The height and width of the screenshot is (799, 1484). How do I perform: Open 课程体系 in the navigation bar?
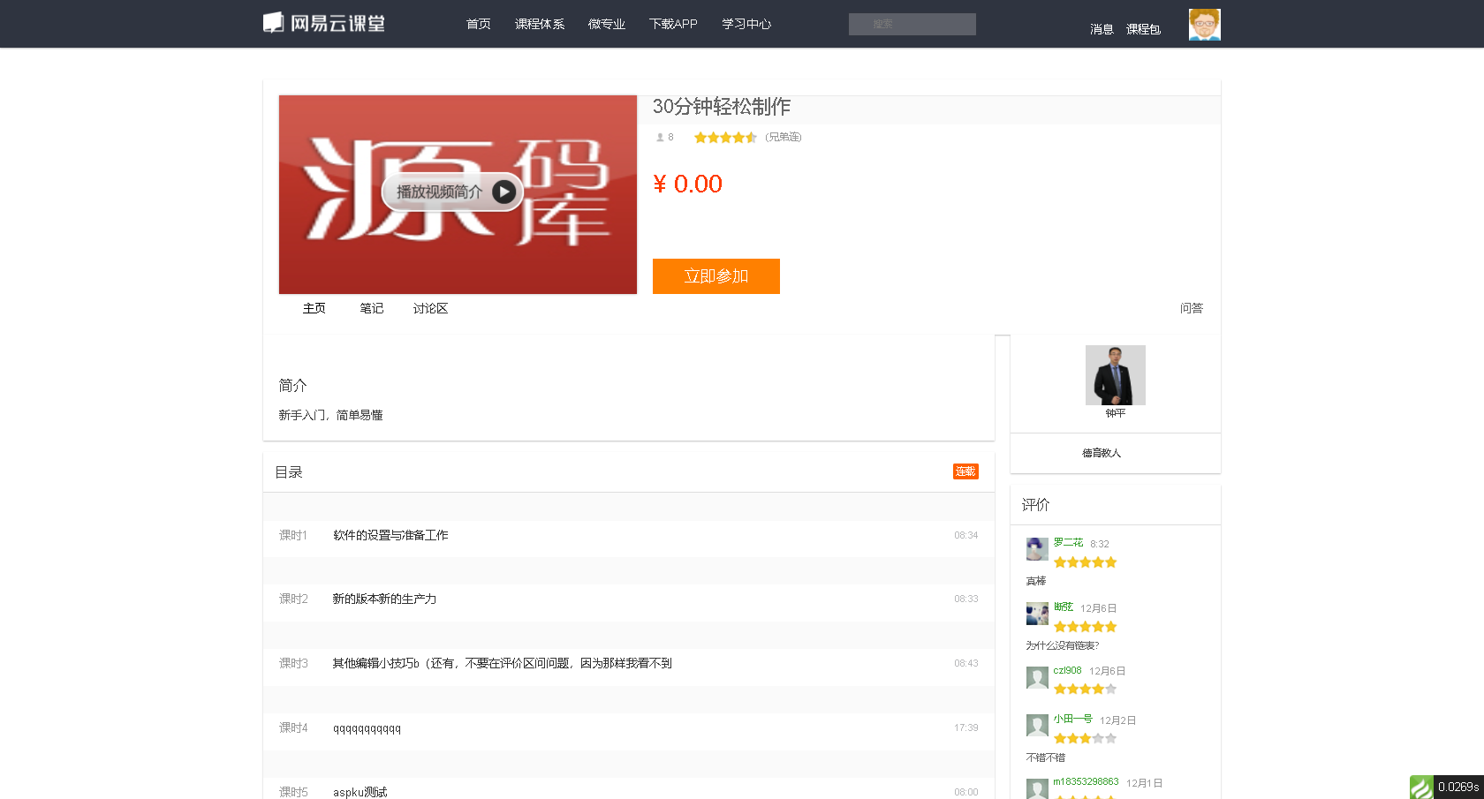539,24
